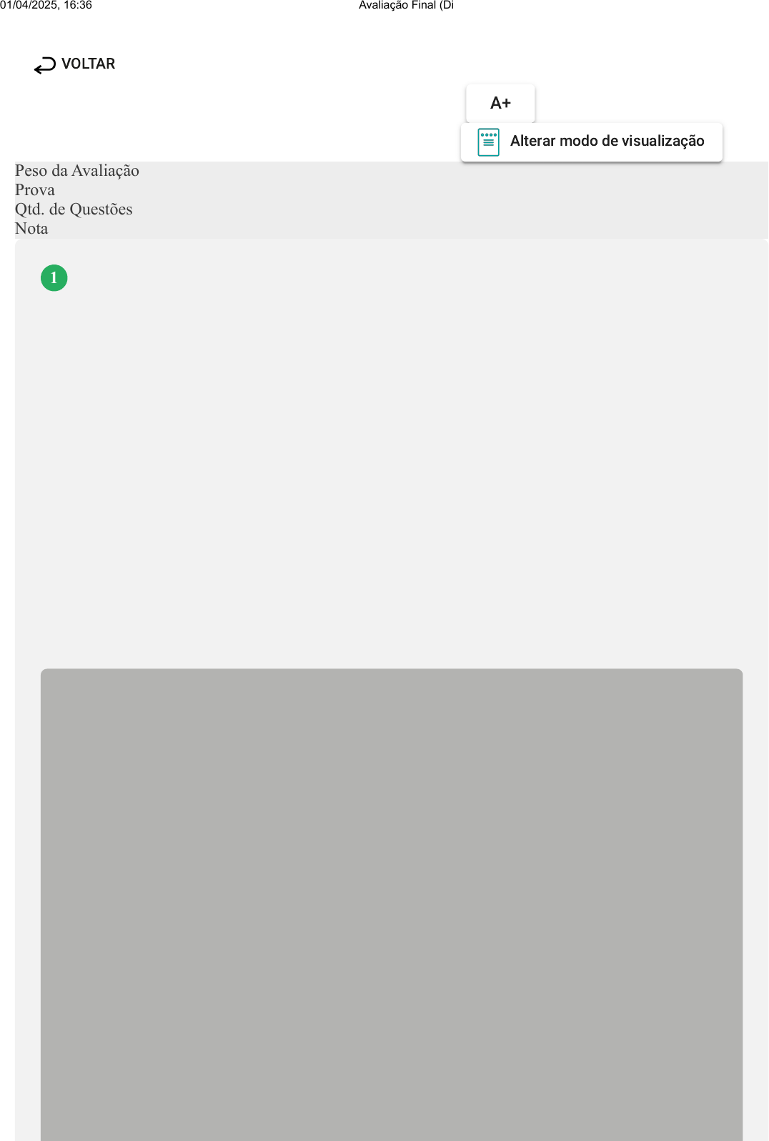The height and width of the screenshot is (1141, 769).
Task: Click the letter A in A+ control
Action: tap(495, 103)
